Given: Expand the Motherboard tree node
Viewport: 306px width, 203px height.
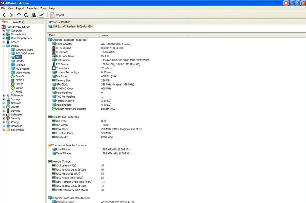Looking at the screenshot, I should 3,34.
